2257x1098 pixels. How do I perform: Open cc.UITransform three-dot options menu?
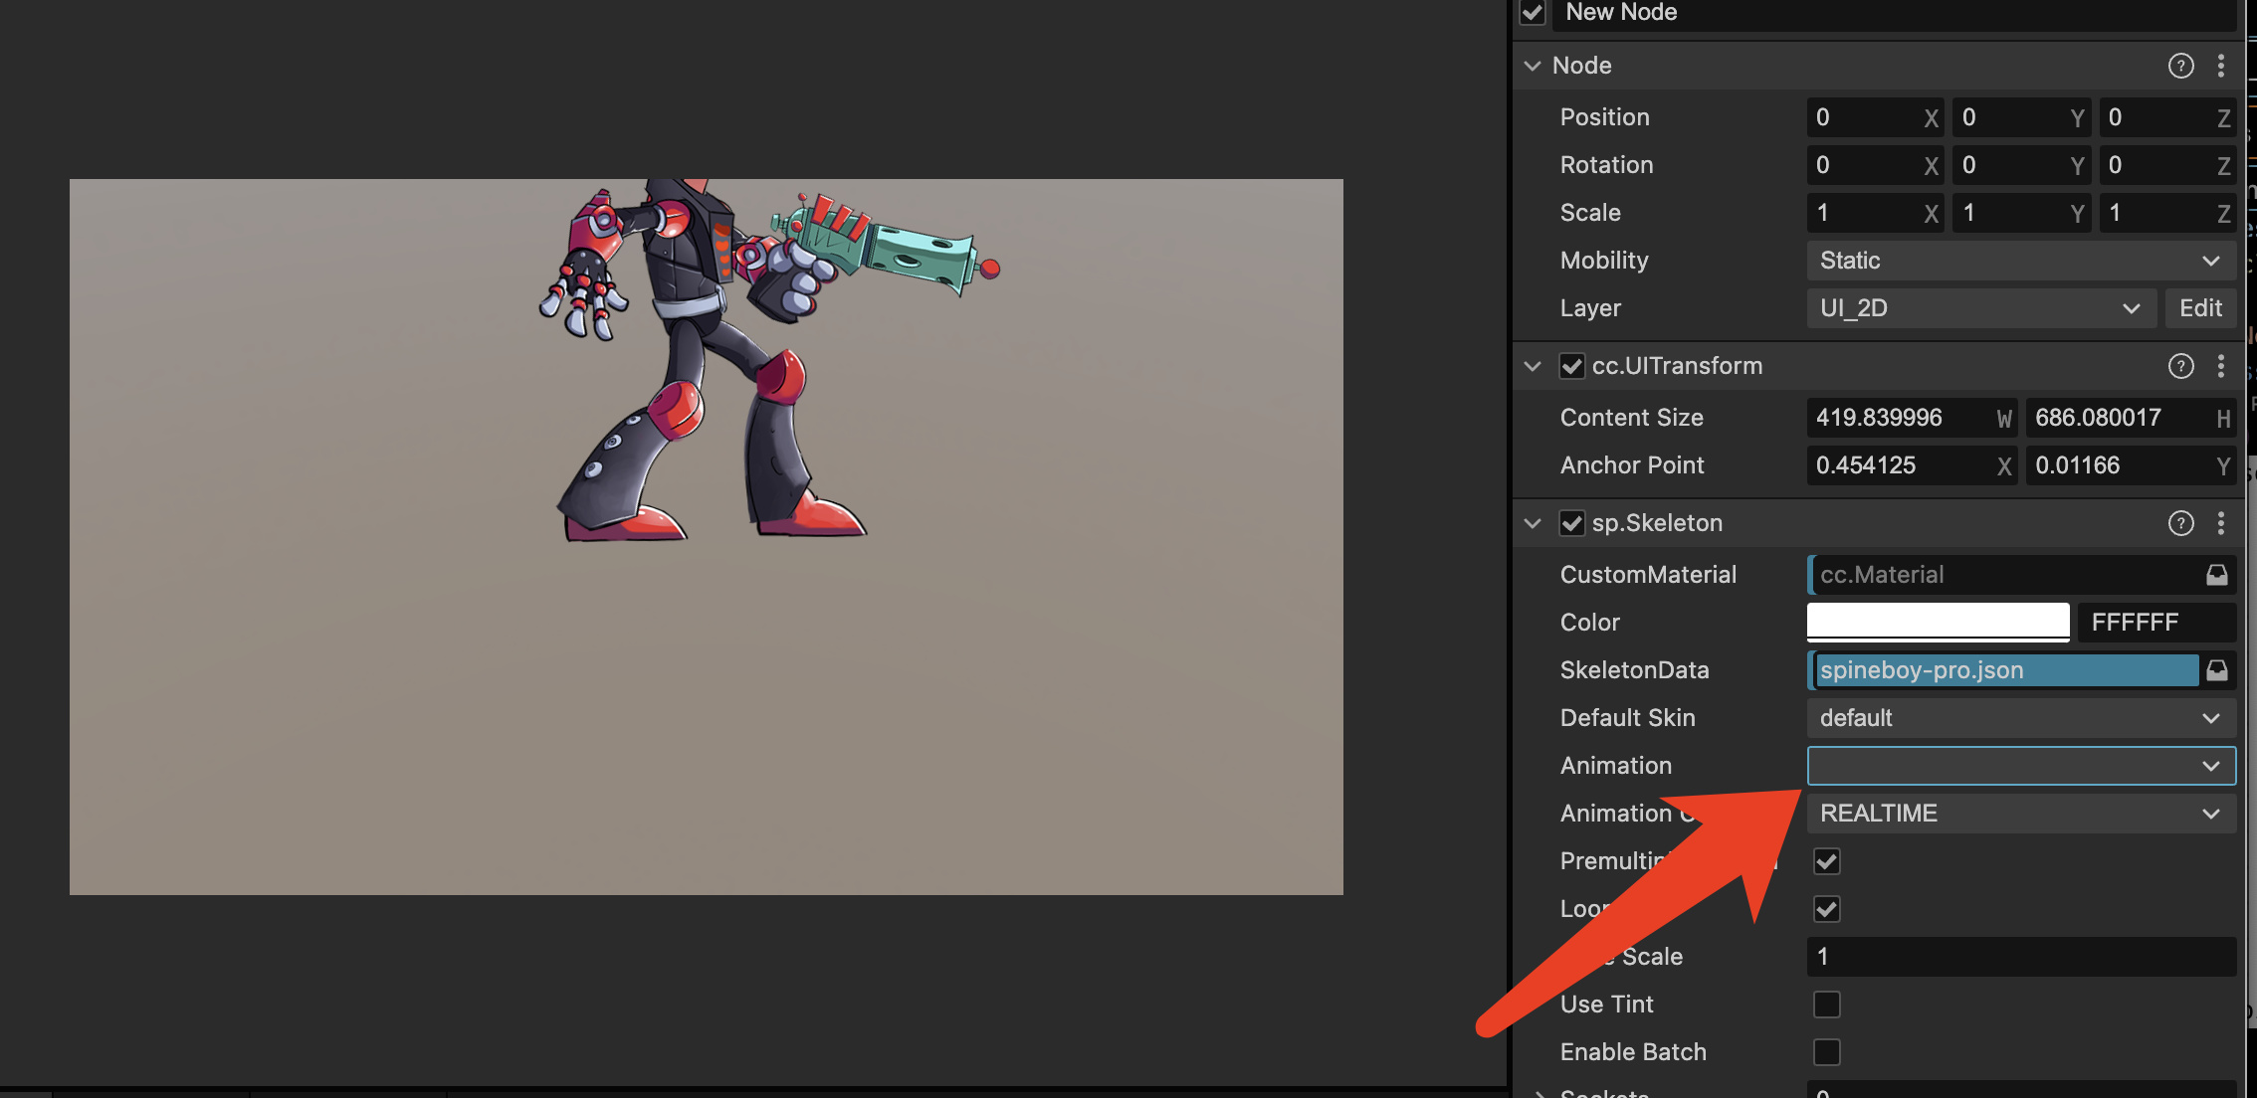coord(2221,366)
